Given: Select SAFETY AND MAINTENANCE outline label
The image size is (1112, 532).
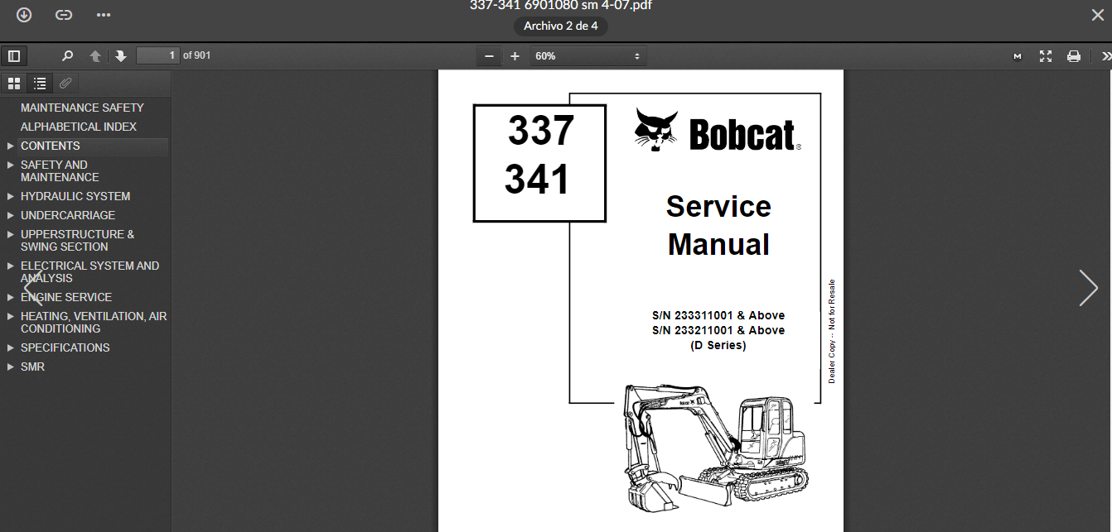Looking at the screenshot, I should [x=60, y=170].
